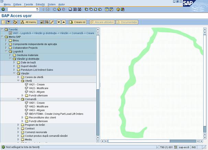Open the Sistem menu

point(51,4)
